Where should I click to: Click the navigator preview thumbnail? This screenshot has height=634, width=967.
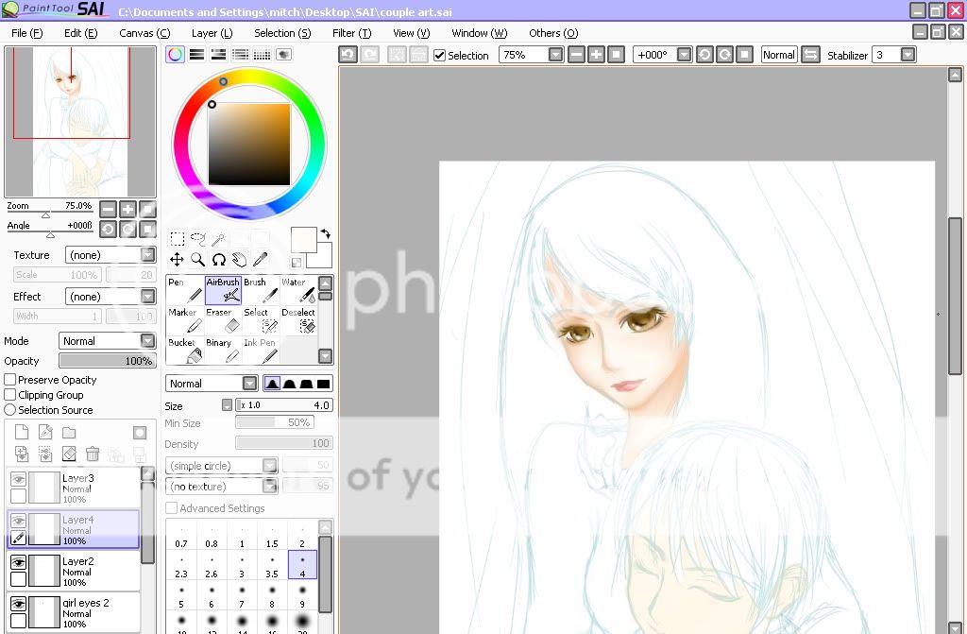click(80, 121)
